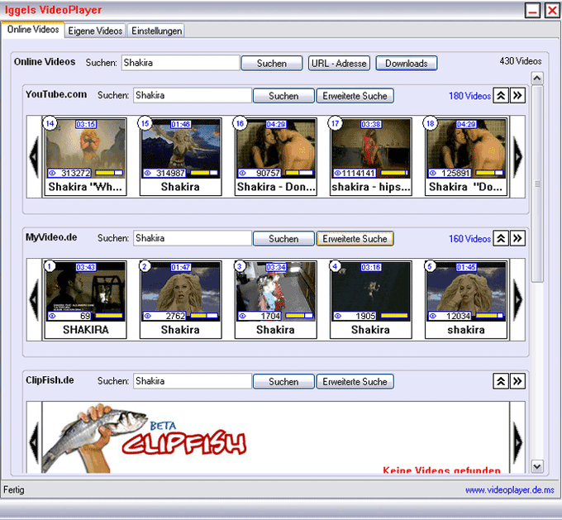Click Suchen button in ClipFish.de section
The image size is (562, 520).
click(x=283, y=382)
